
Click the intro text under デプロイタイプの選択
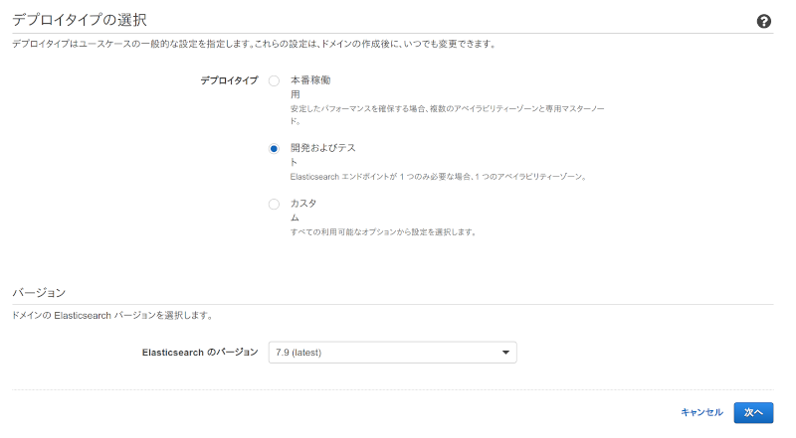(254, 44)
